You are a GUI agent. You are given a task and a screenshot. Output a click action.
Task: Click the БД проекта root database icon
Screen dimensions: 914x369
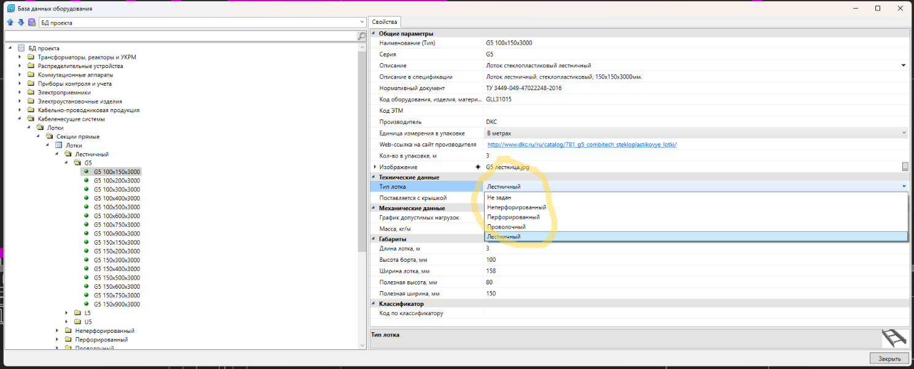coord(21,48)
